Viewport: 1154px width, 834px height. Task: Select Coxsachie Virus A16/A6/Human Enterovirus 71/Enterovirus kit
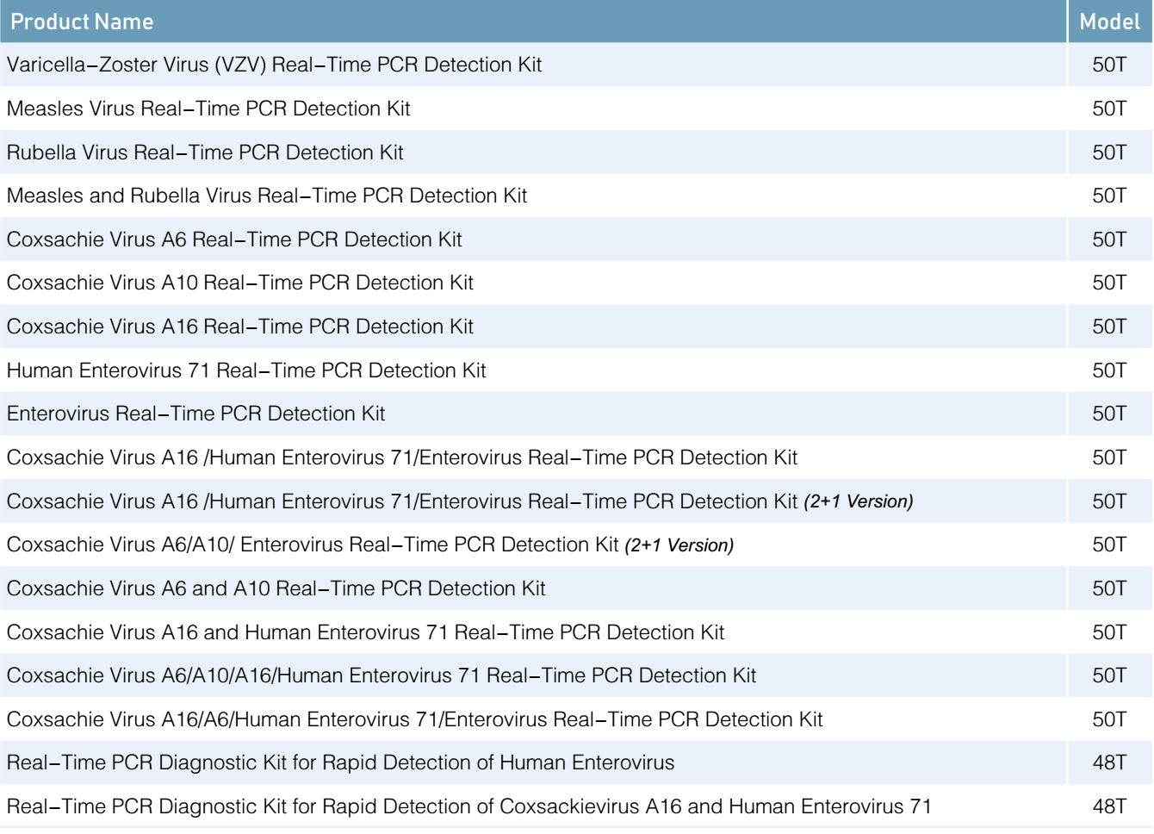414,719
